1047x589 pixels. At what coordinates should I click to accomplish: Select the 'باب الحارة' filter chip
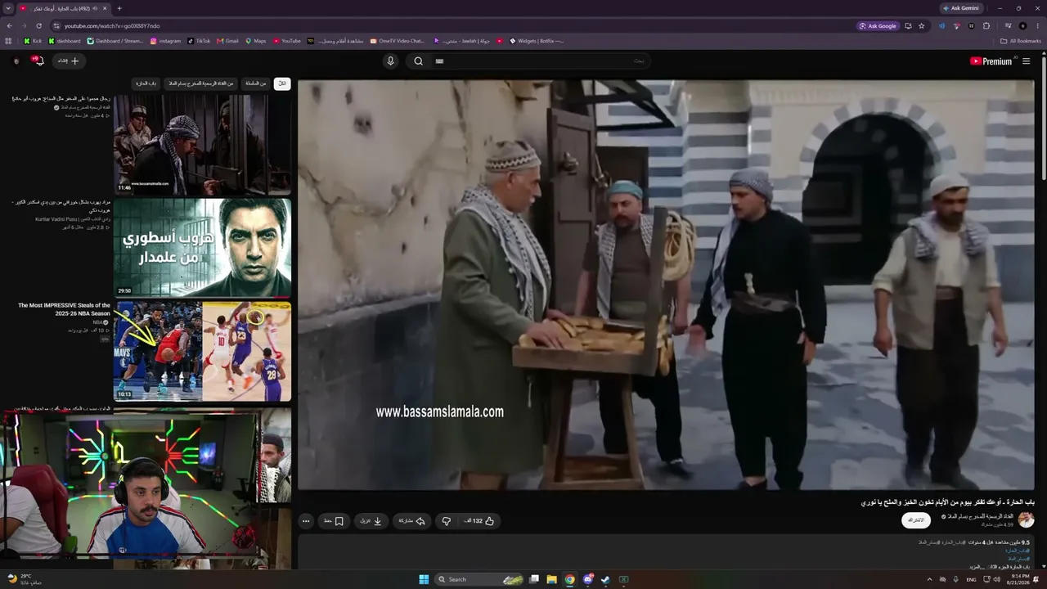[147, 83]
